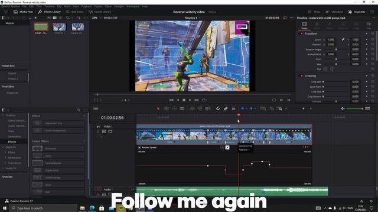The height and width of the screenshot is (212, 378).
Task: Click the Insert Clip icon
Action: 192,108
